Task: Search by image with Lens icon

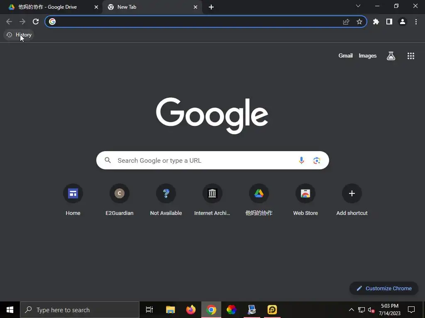Action: pyautogui.click(x=317, y=160)
